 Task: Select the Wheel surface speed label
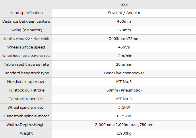[x=26, y=47]
